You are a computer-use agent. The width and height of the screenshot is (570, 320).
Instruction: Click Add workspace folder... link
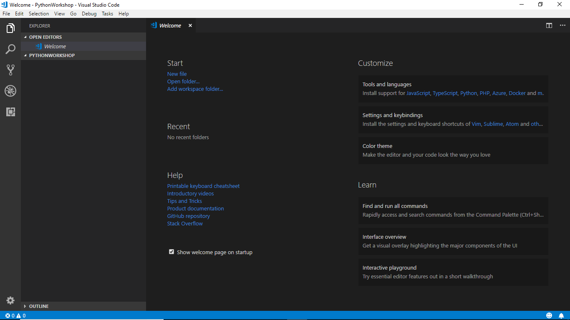coord(195,89)
